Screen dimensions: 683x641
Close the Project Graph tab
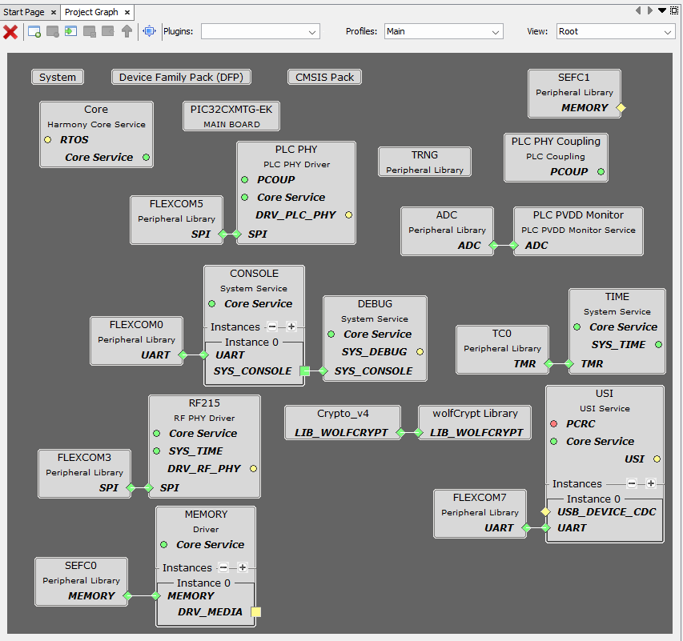click(x=127, y=13)
